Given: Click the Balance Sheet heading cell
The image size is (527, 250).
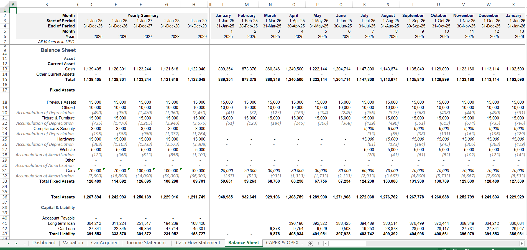Looking at the screenshot, I should [58, 50].
